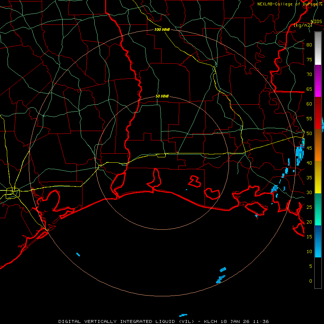Click the scale value 40
The height and width of the screenshot is (324, 324).
click(309, 163)
